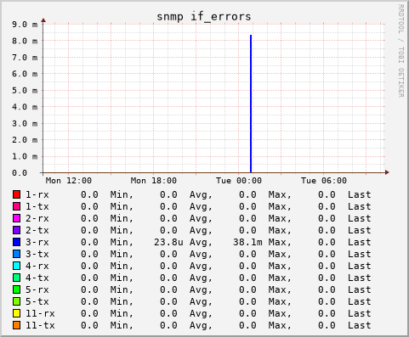
Task: Click the 23.8u Avg value for 3-rx
Action: [x=168, y=242]
